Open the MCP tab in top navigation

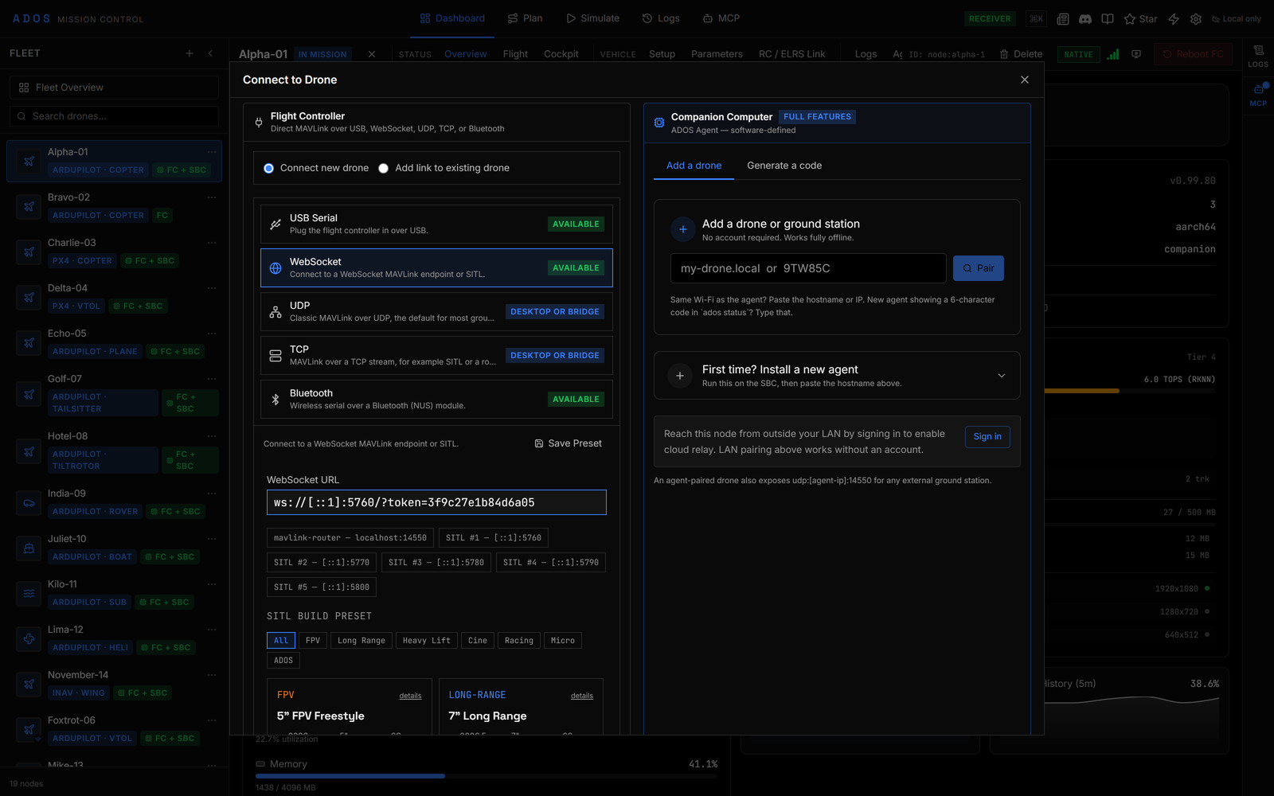tap(721, 18)
